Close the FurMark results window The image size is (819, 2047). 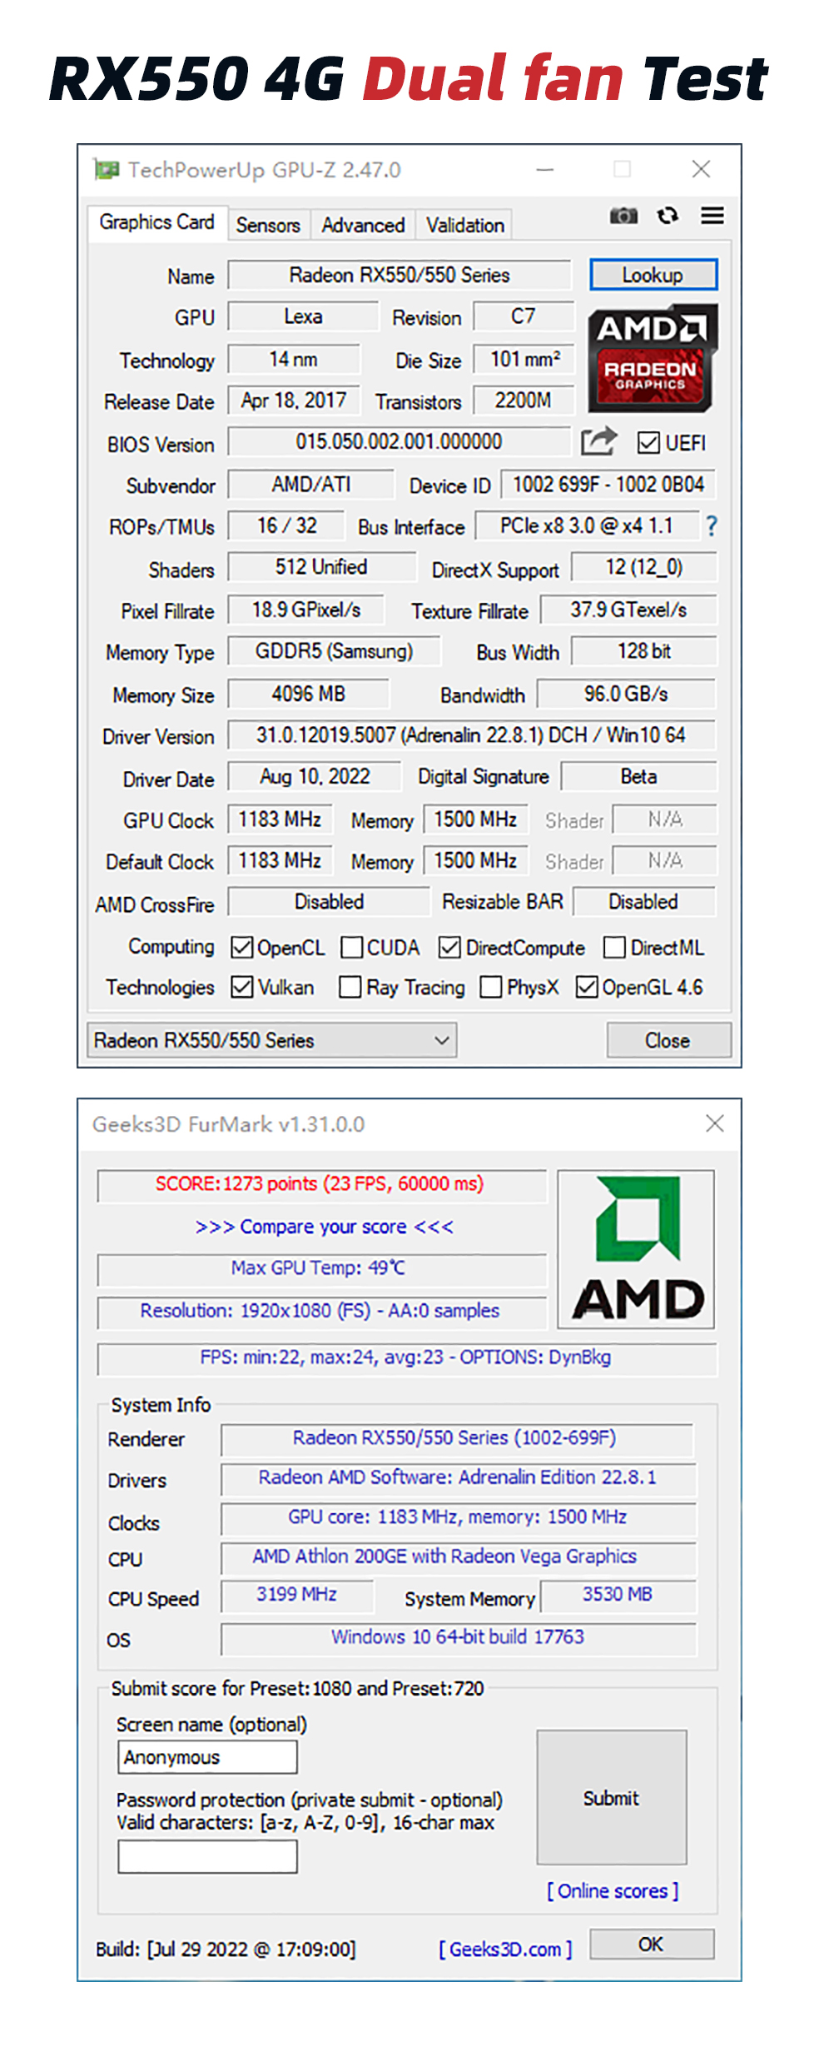714,1123
